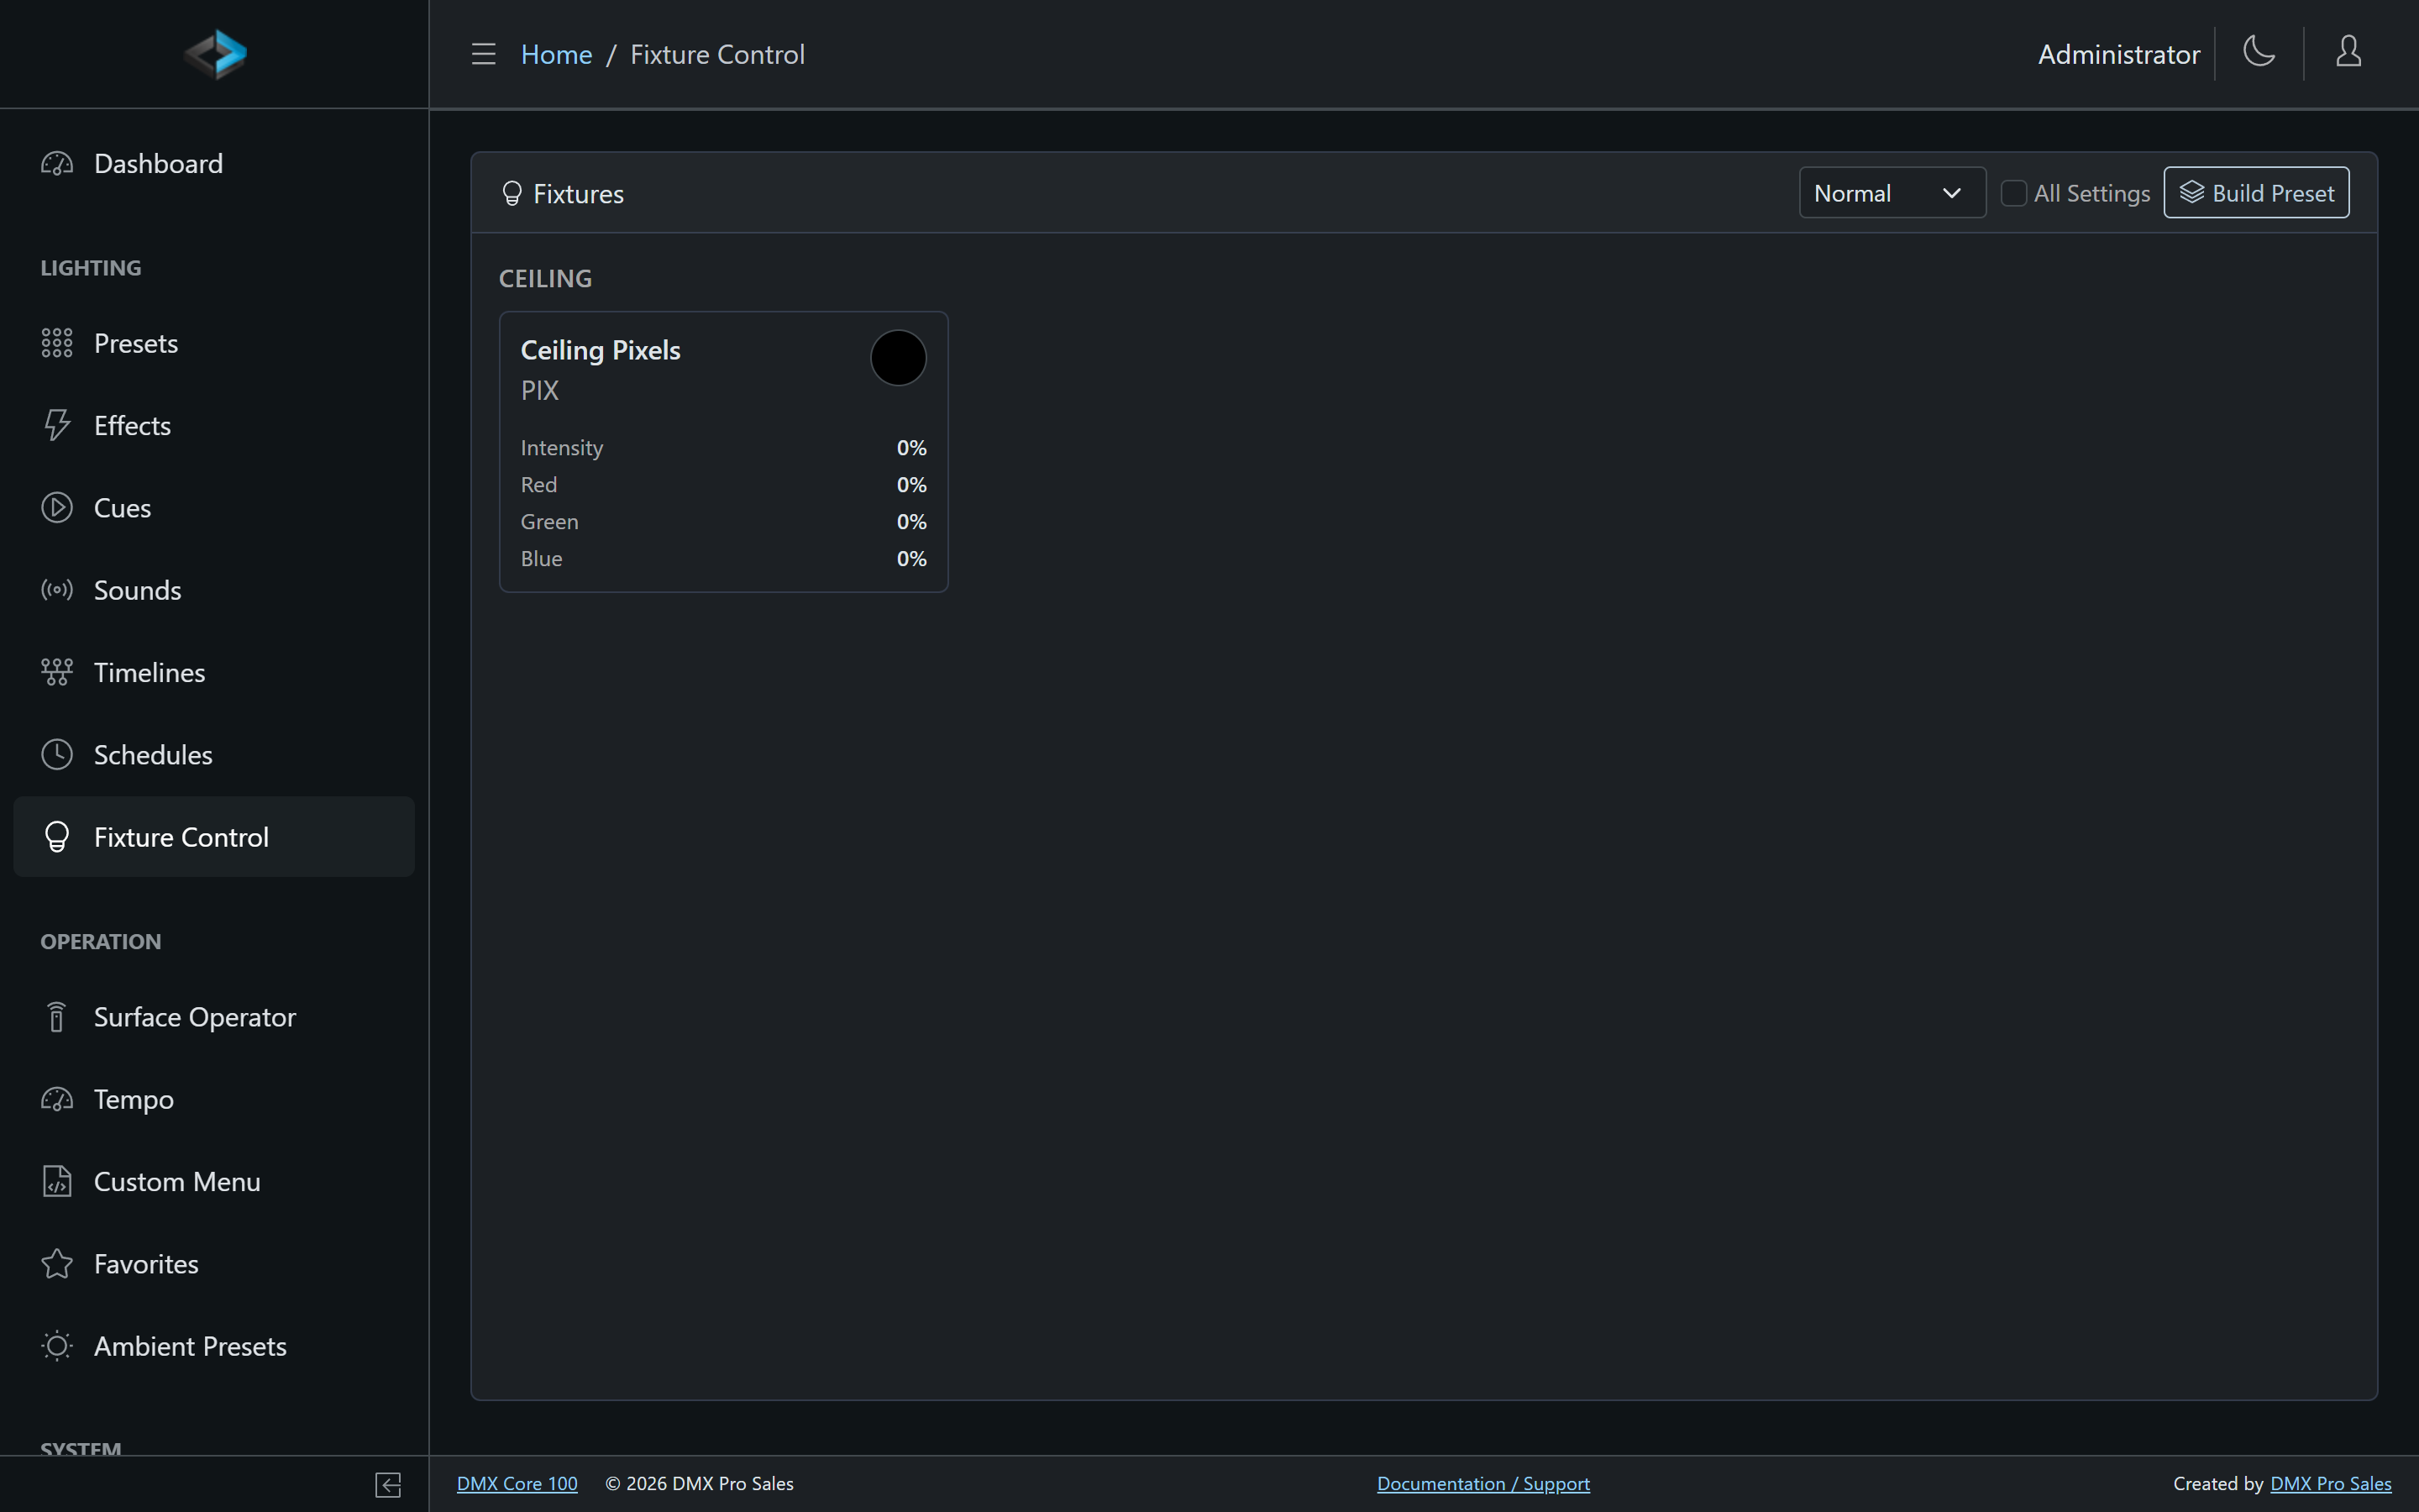Screen dimensions: 2419x1512
Task: Click the Surface Operator remote icon
Action: 57,1017
